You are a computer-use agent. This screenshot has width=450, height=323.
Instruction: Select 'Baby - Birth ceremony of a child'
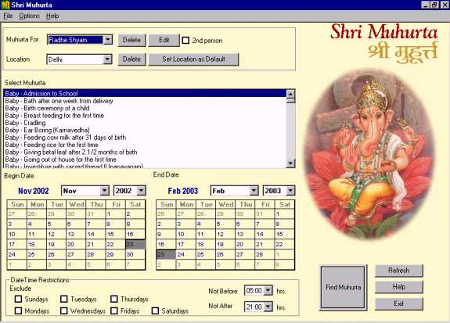tap(145, 108)
